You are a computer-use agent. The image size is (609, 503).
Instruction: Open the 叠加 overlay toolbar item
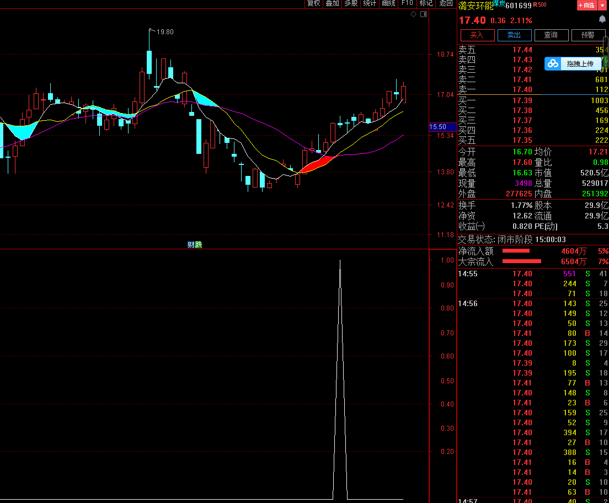(333, 3)
